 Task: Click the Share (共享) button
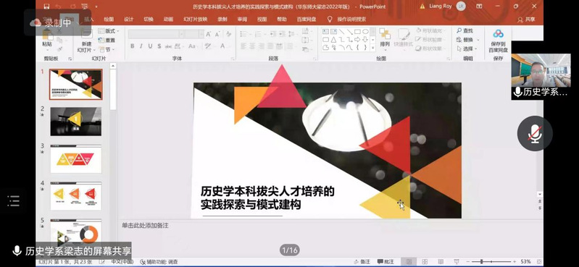[526, 20]
